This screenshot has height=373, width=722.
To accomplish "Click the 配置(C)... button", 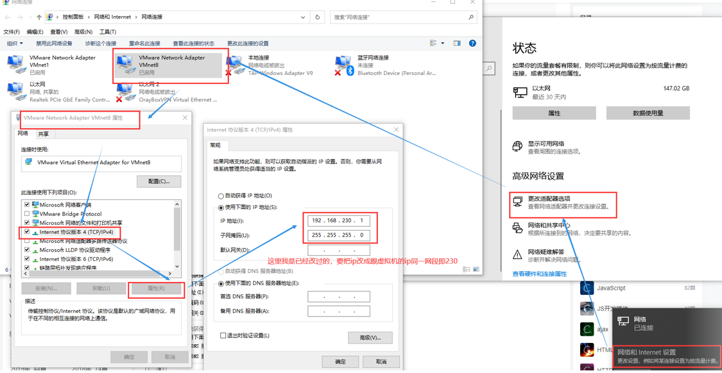I will [x=159, y=181].
